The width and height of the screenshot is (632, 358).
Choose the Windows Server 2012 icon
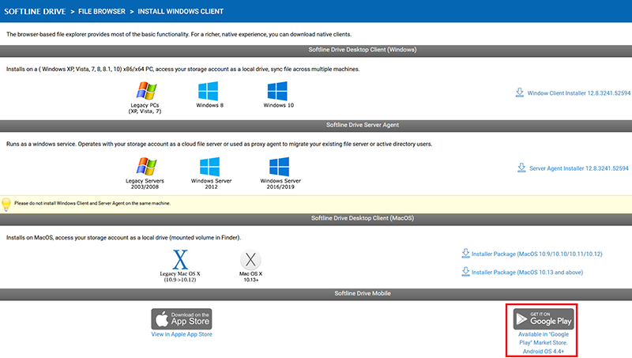209,166
